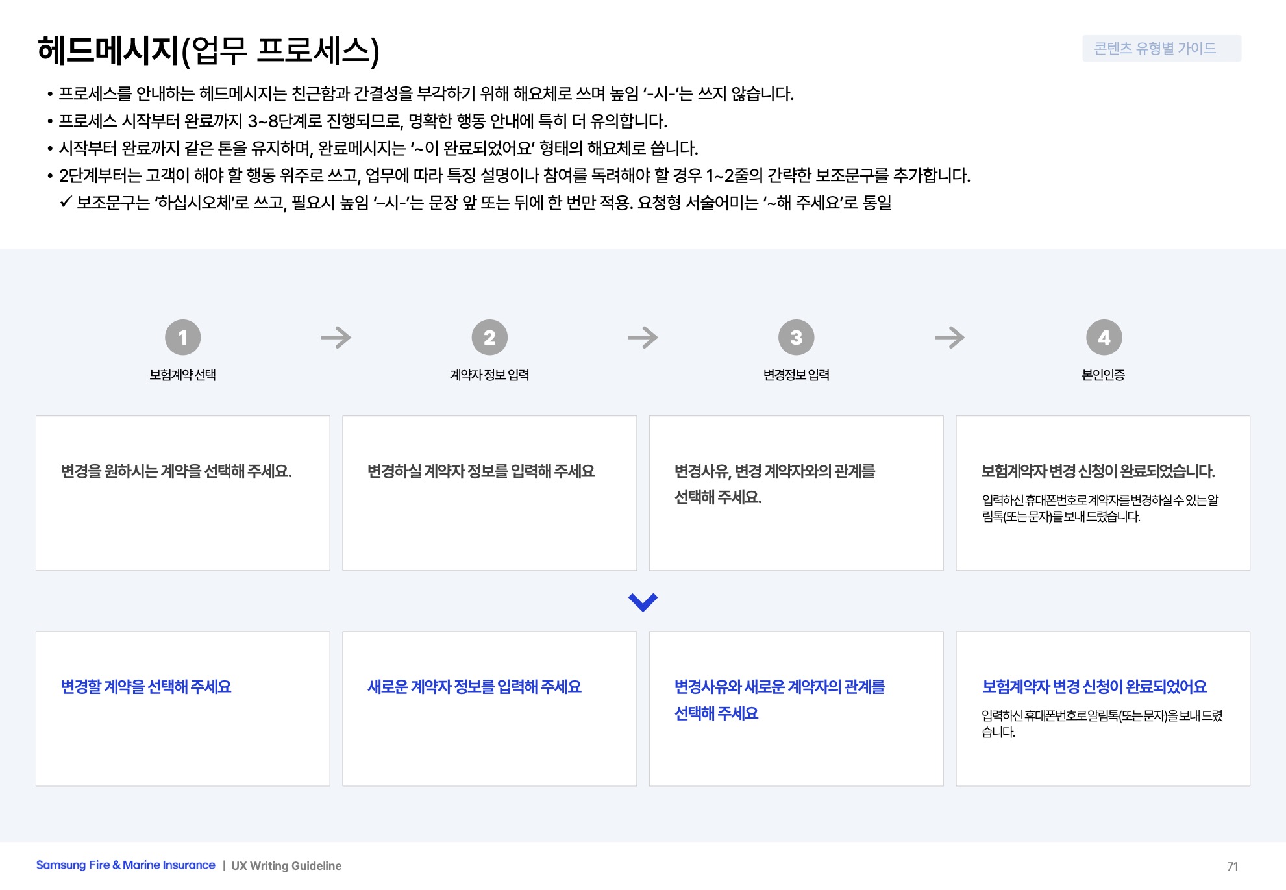1286x890 pixels.
Task: Click the 계약자 정보 입력 step label
Action: (489, 375)
